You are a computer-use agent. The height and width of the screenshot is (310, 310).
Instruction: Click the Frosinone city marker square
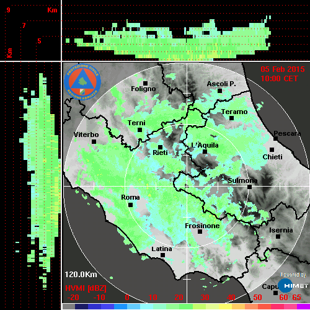pos(200,232)
